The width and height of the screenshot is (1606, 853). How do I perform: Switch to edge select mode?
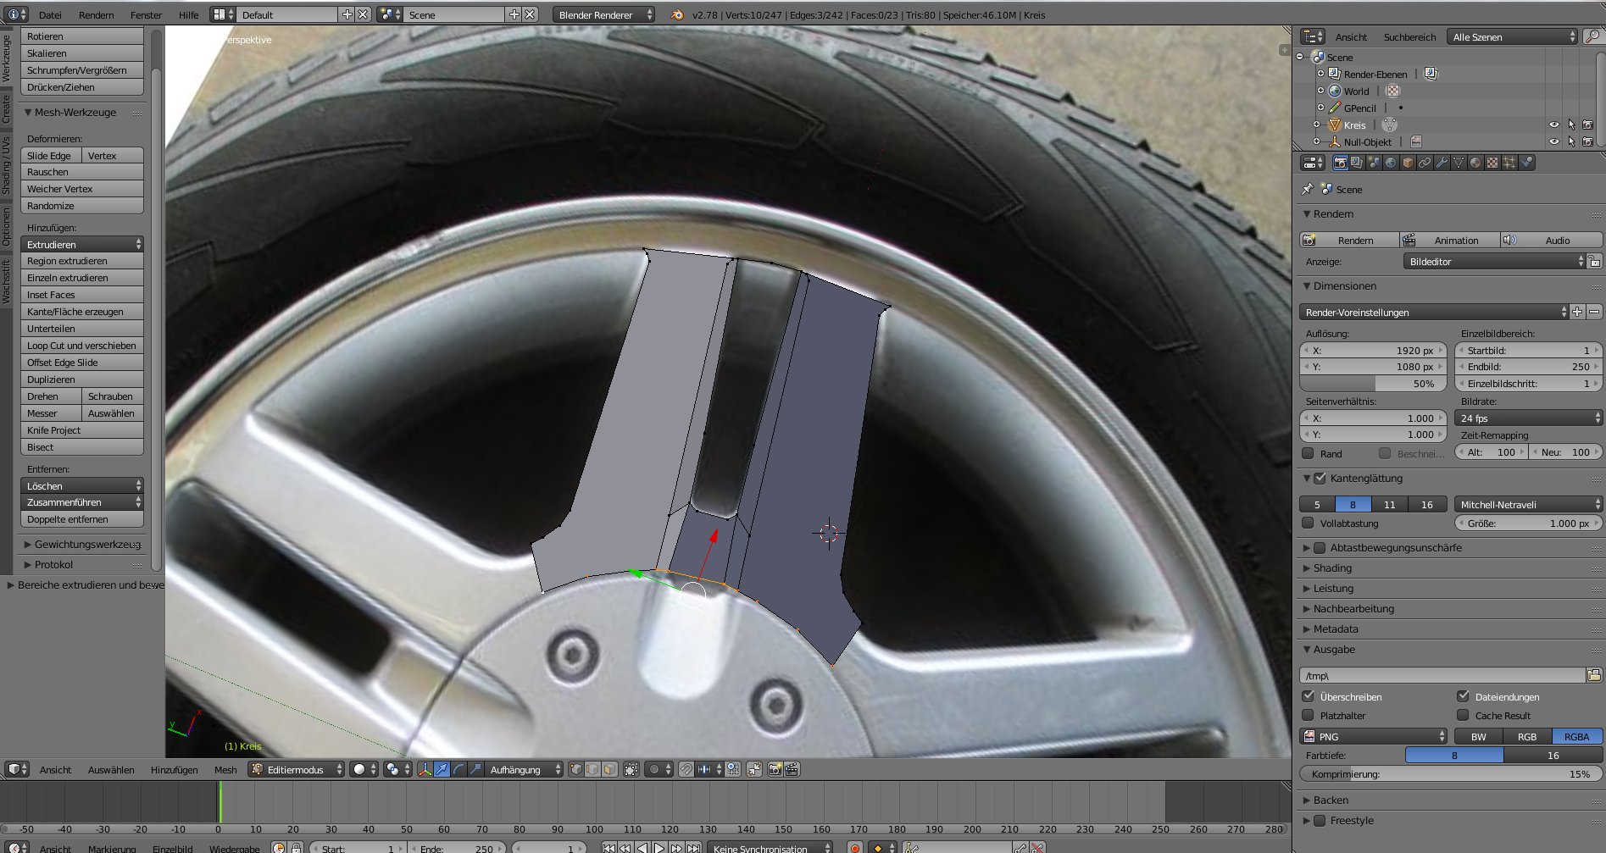592,769
